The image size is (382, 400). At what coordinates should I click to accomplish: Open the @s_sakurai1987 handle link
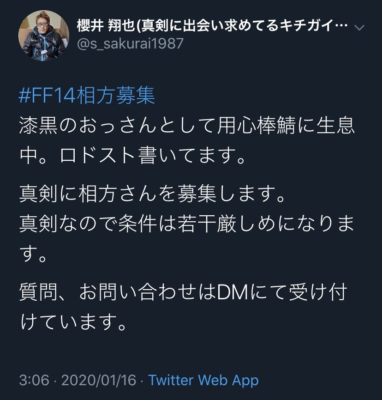(130, 43)
